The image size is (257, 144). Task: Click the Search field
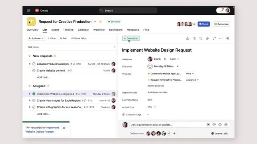pyautogui.click(x=128, y=10)
